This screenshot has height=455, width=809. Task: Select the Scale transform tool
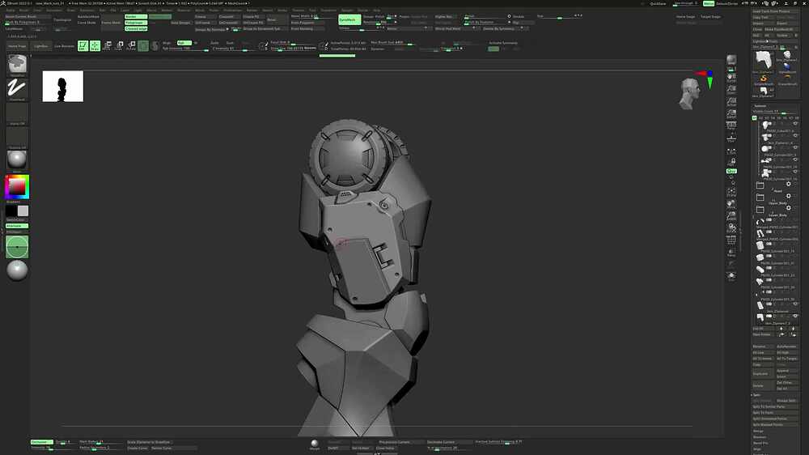[119, 46]
